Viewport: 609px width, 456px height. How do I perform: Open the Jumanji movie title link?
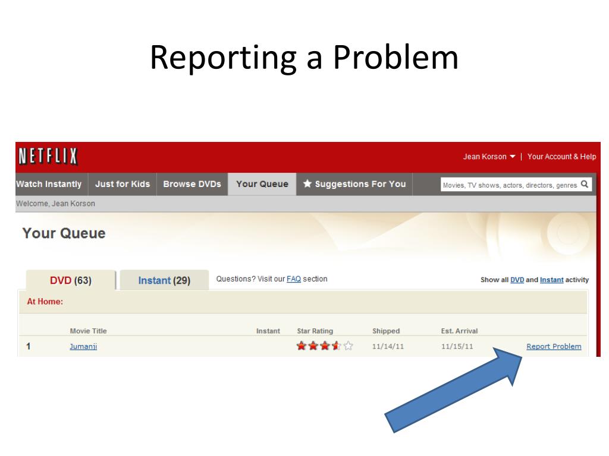(x=83, y=347)
